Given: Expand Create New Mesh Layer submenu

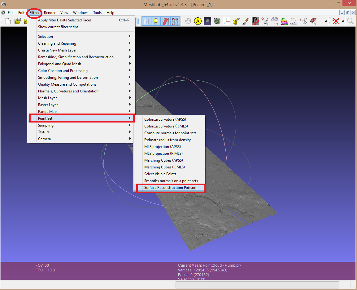Looking at the screenshot, I should coord(81,50).
